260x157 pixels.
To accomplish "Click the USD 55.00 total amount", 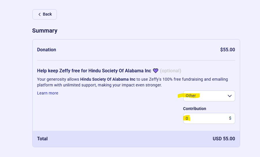I will pos(224,139).
